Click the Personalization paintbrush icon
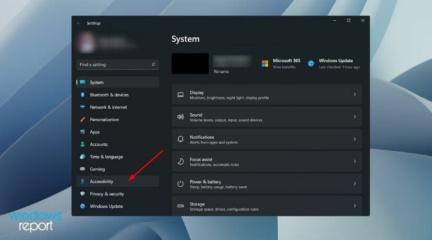 click(x=83, y=120)
